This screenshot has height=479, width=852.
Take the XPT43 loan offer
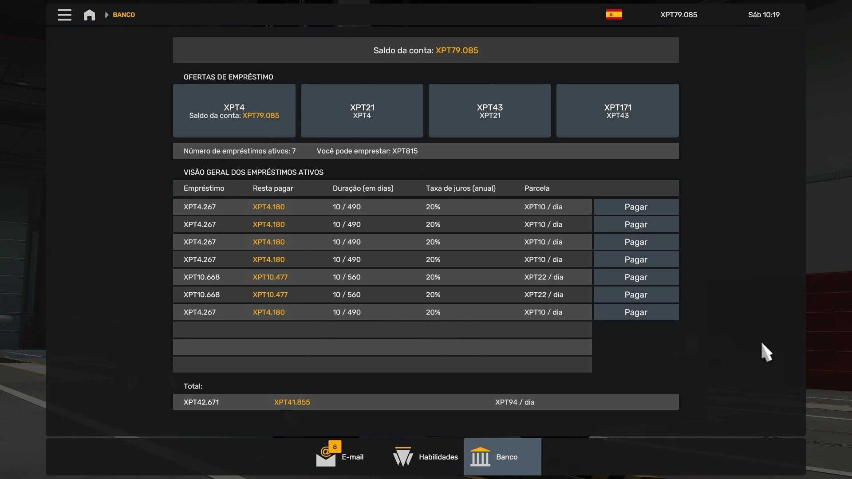(x=490, y=111)
